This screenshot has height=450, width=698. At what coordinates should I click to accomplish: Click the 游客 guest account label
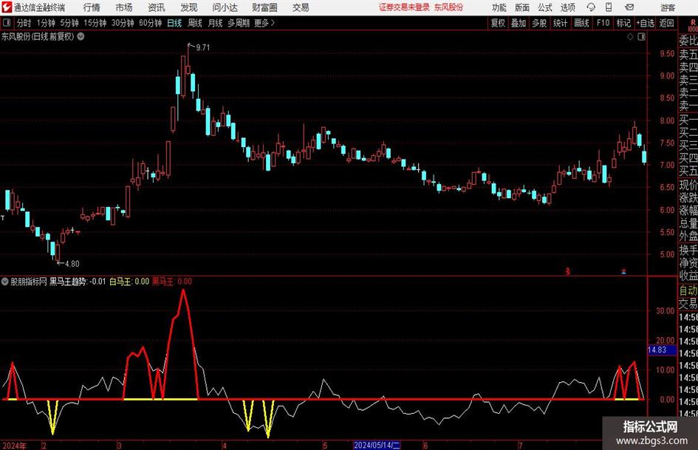(x=668, y=7)
